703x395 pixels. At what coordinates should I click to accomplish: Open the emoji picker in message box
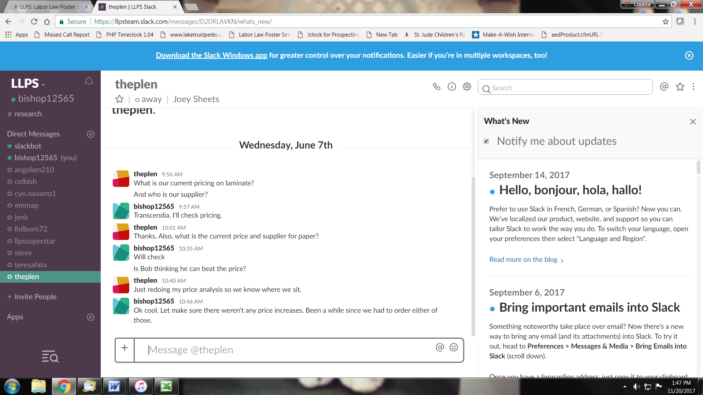[454, 347]
